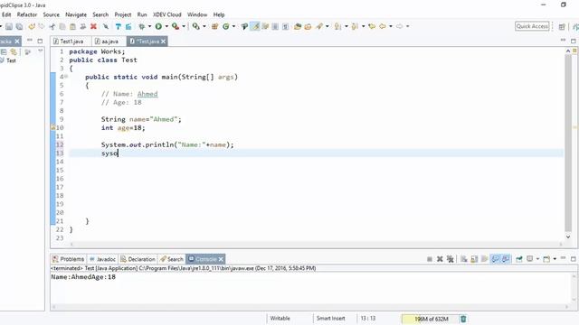
Task: Open the Open Console dropdown arrow
Action: pos(555,259)
